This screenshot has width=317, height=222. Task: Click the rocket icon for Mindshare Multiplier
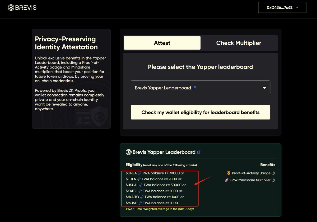[226, 180]
